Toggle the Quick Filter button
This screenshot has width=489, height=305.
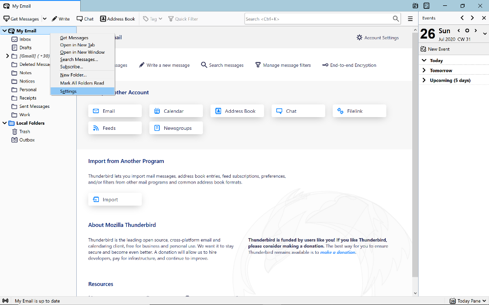click(183, 19)
